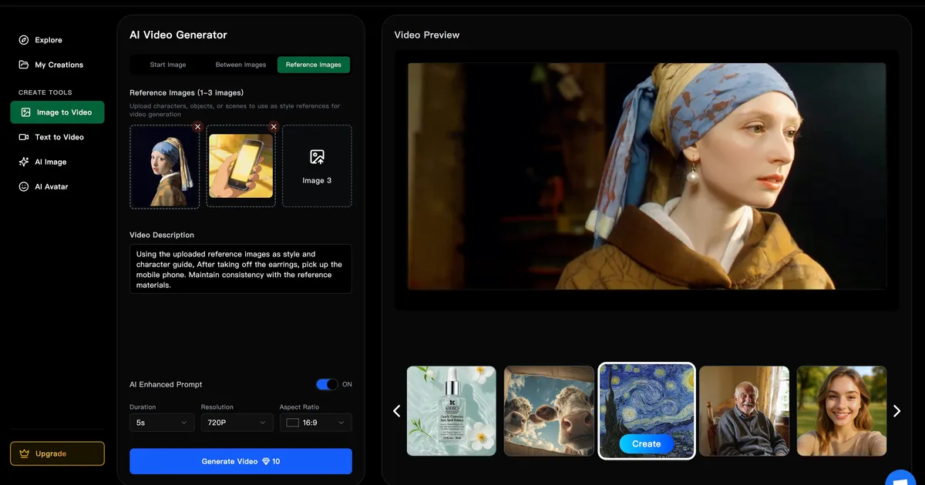Expand the Resolution dropdown
The image size is (925, 485).
click(x=237, y=422)
